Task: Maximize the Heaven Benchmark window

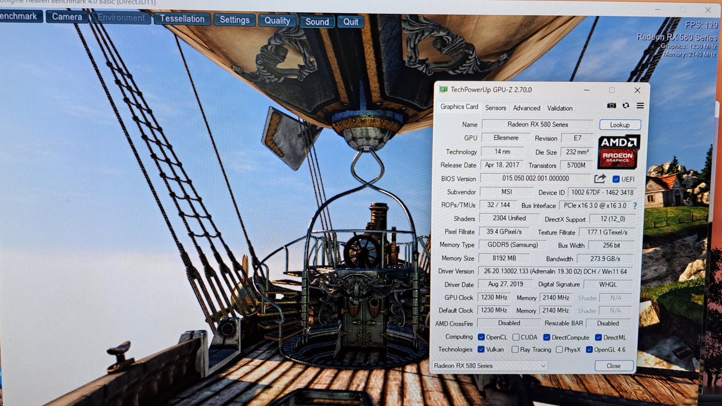Action: pyautogui.click(x=683, y=10)
